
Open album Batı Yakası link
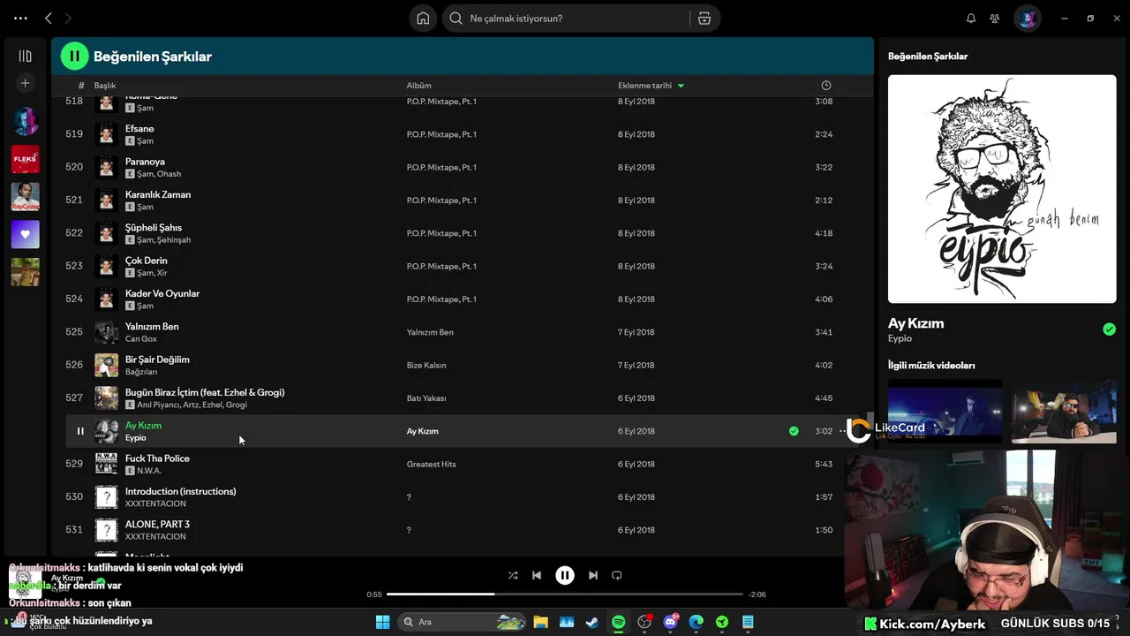click(x=426, y=398)
